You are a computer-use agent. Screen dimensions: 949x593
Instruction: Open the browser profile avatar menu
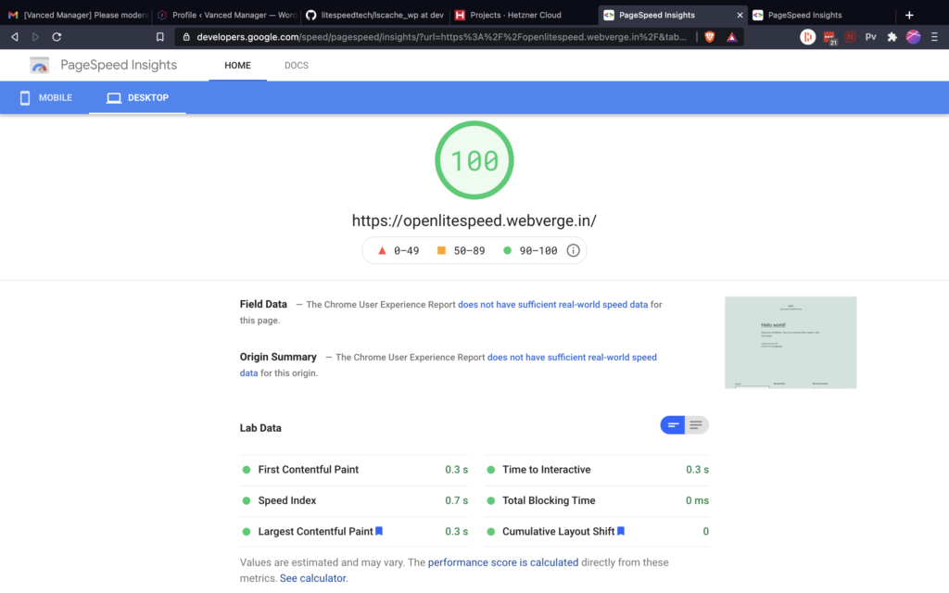(911, 36)
